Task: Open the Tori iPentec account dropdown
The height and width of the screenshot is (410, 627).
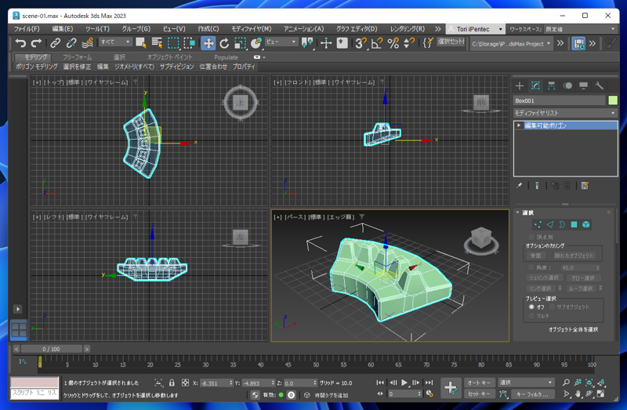Action: 475,29
